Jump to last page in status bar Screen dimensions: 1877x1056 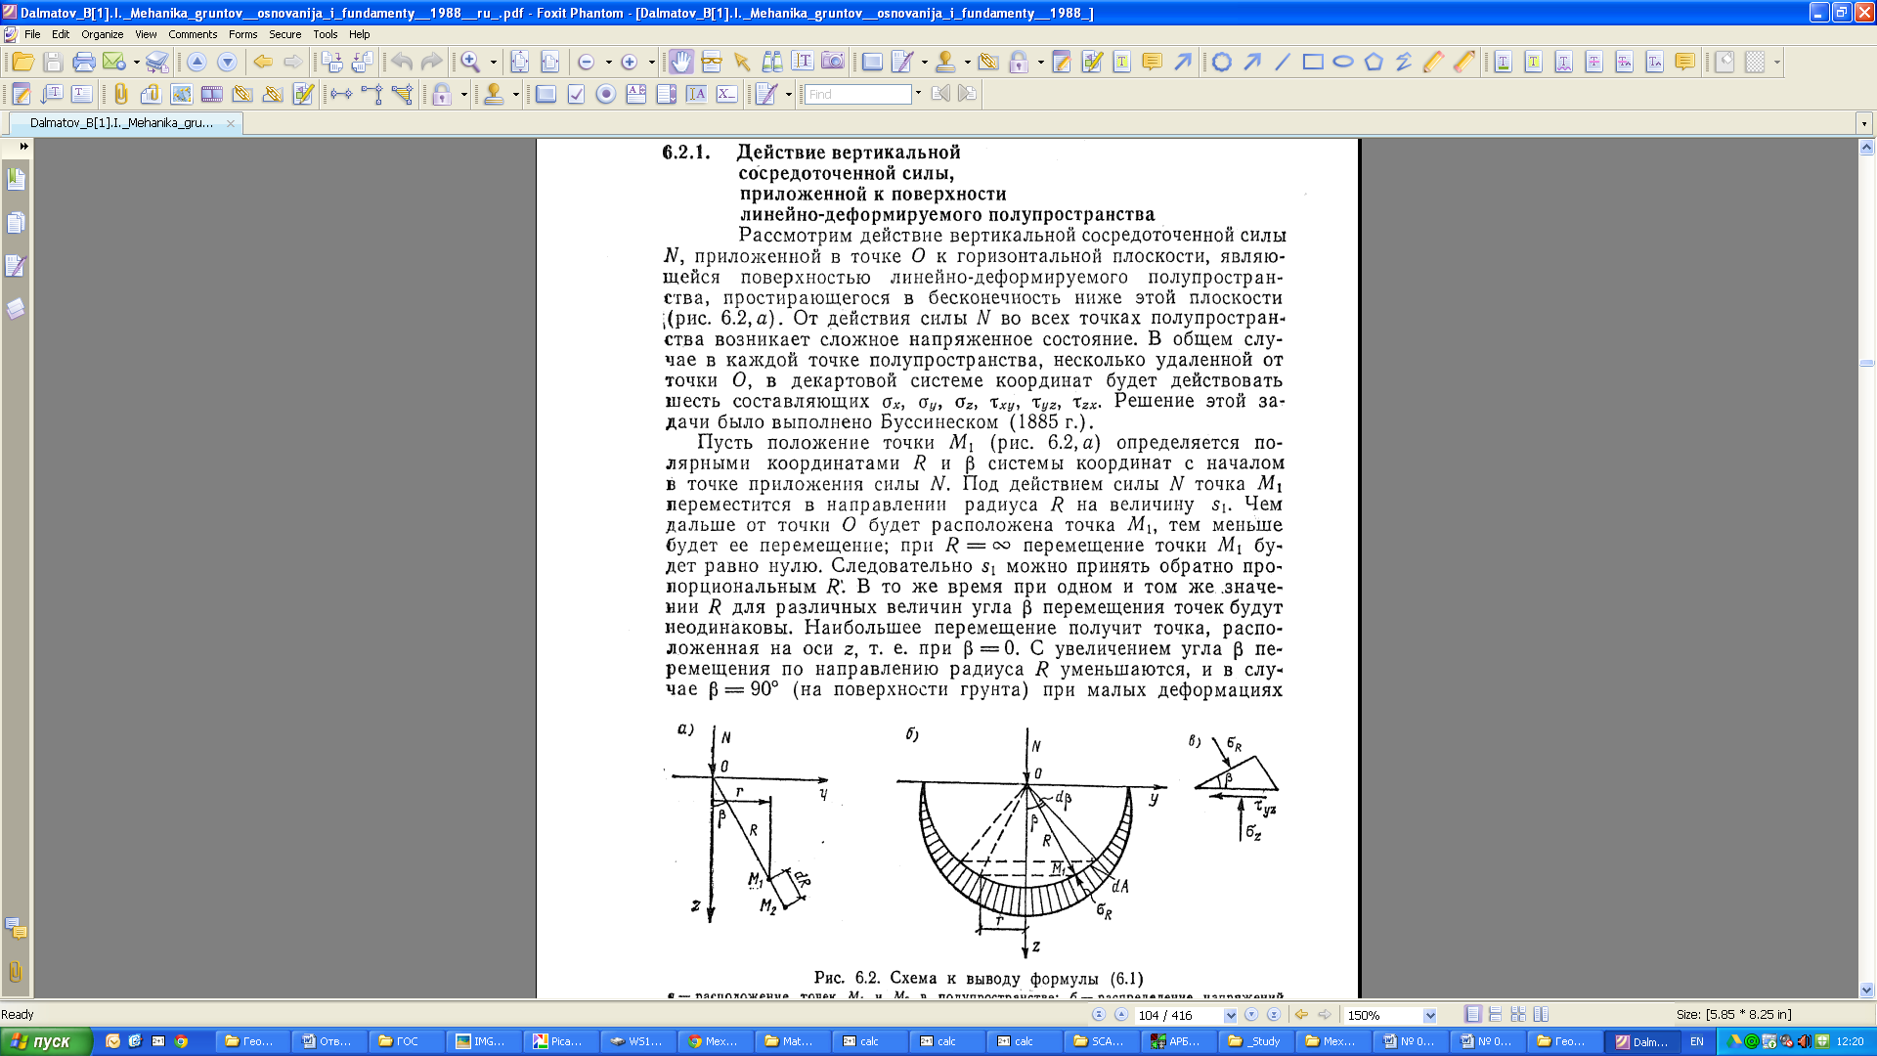pos(1274,1015)
